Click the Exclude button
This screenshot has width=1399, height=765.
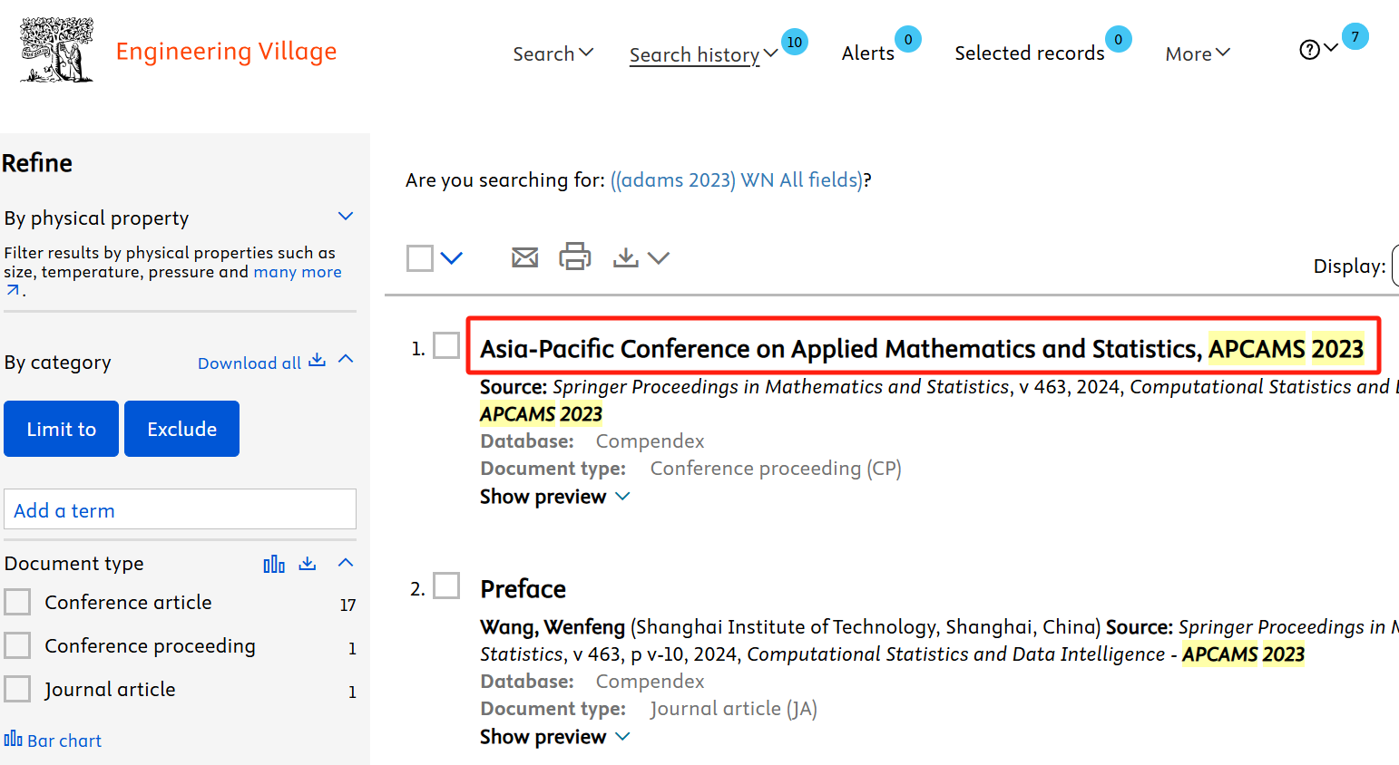tap(181, 429)
